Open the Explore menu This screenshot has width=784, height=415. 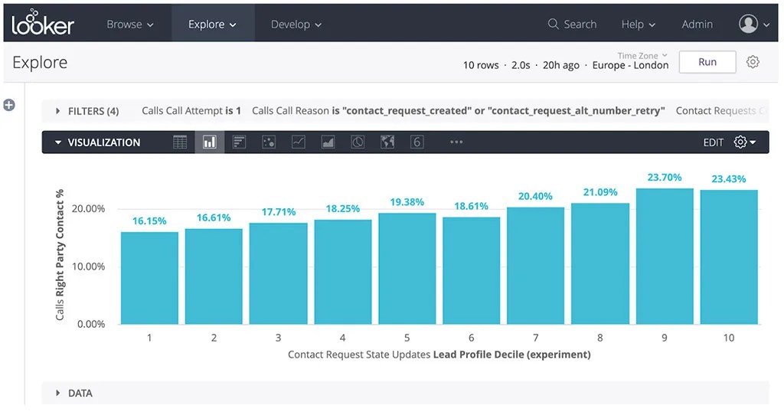pyautogui.click(x=213, y=24)
